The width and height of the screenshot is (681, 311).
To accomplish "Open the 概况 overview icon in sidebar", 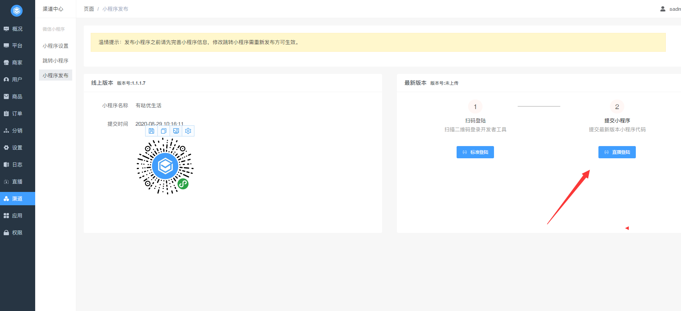I will 6,29.
